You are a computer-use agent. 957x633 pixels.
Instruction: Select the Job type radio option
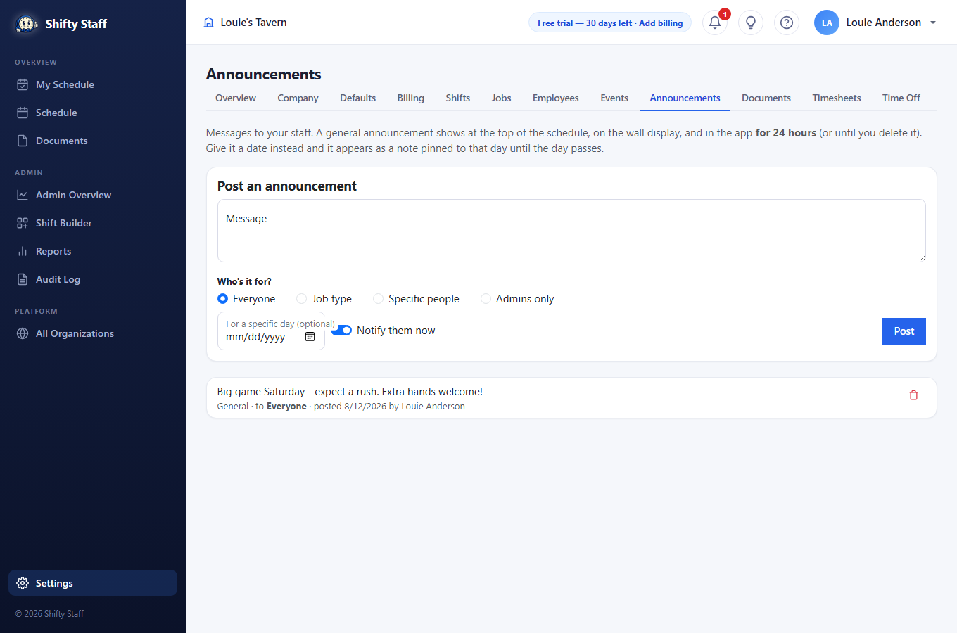click(301, 299)
